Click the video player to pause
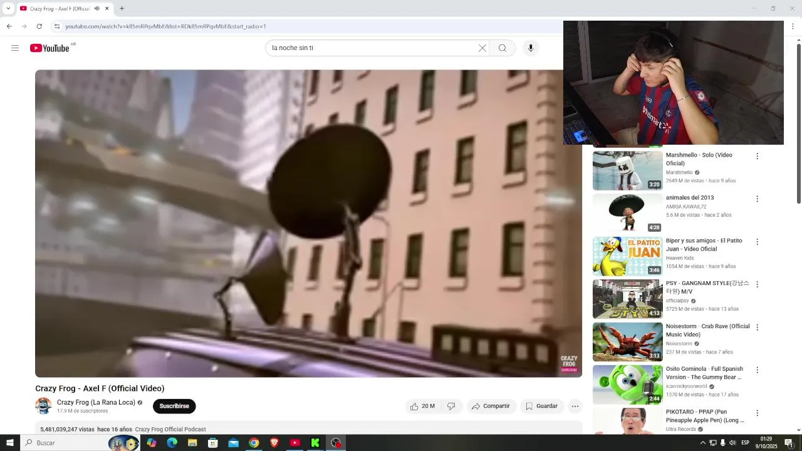 pyautogui.click(x=308, y=223)
